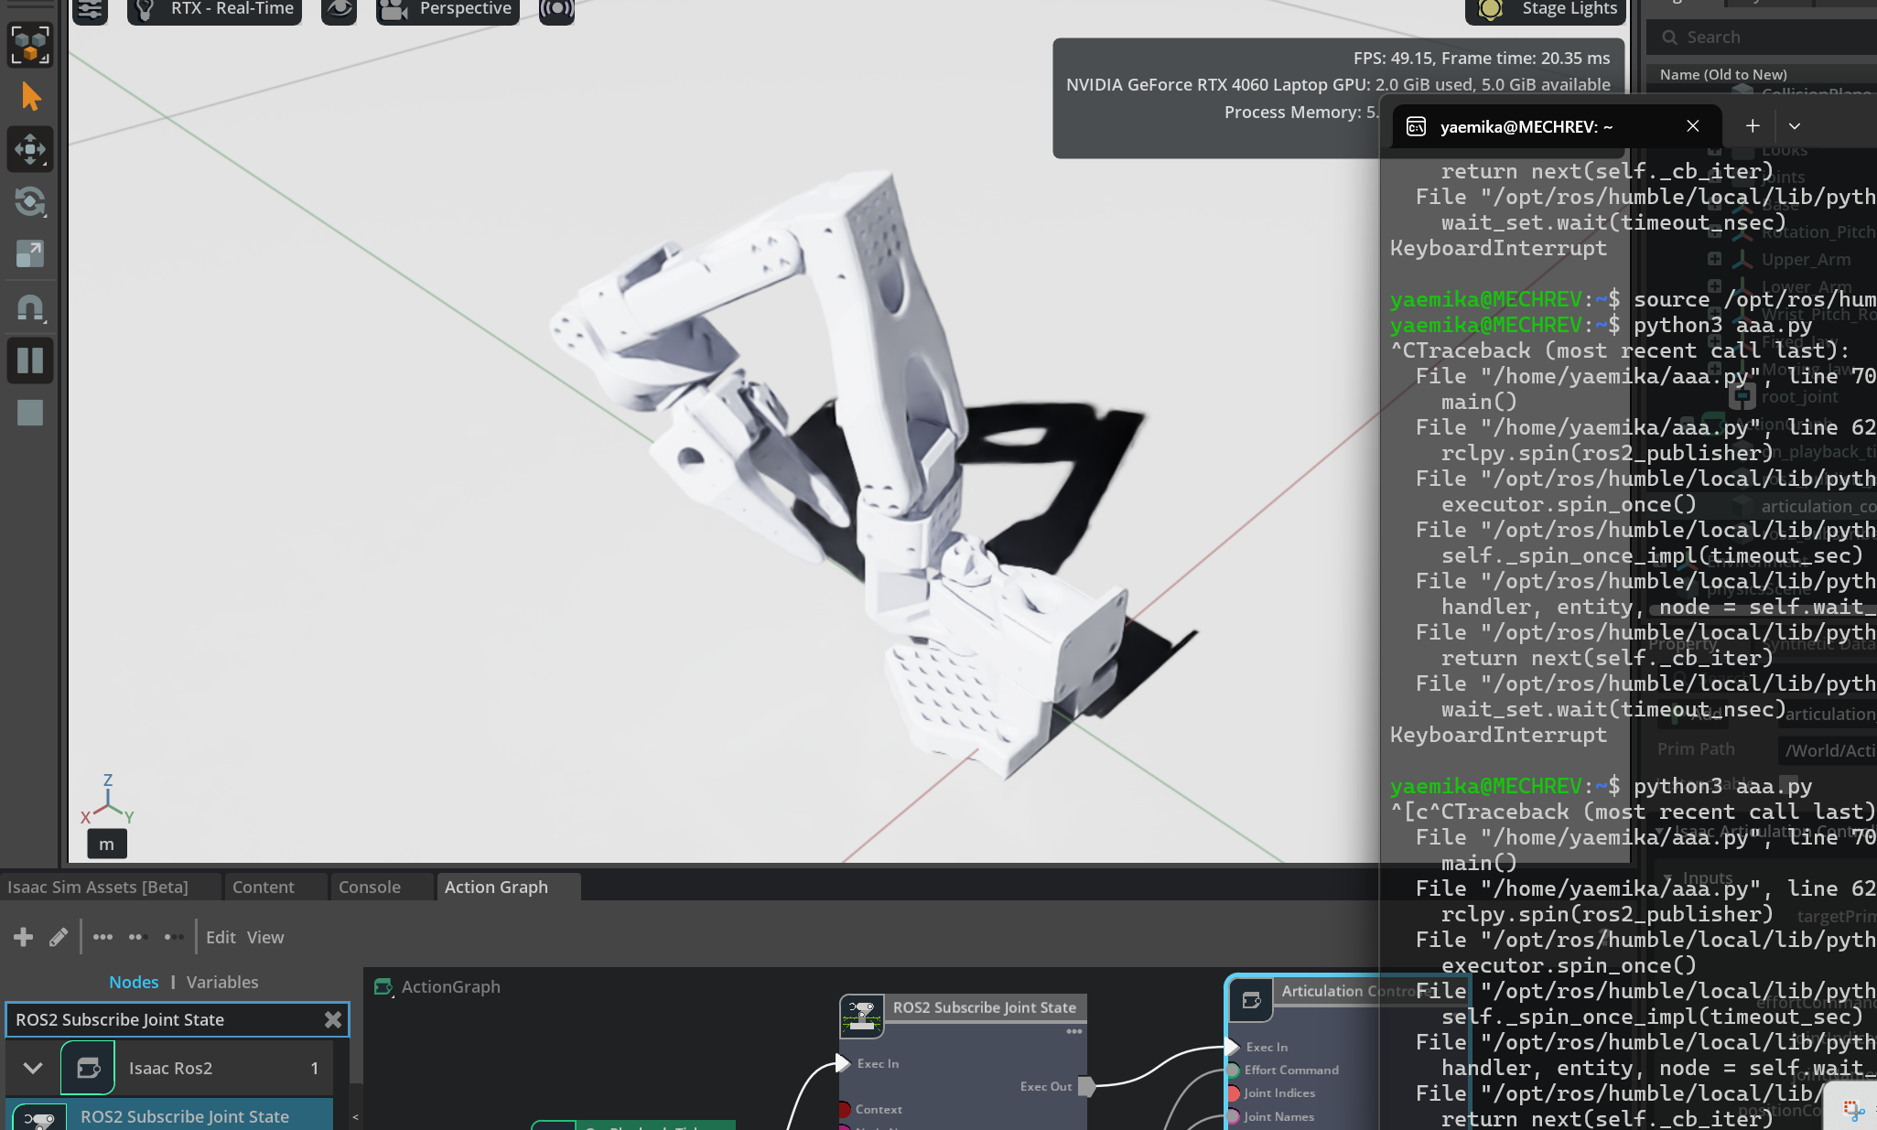Open the Perspective camera menu
1877x1130 pixels.
point(448,10)
